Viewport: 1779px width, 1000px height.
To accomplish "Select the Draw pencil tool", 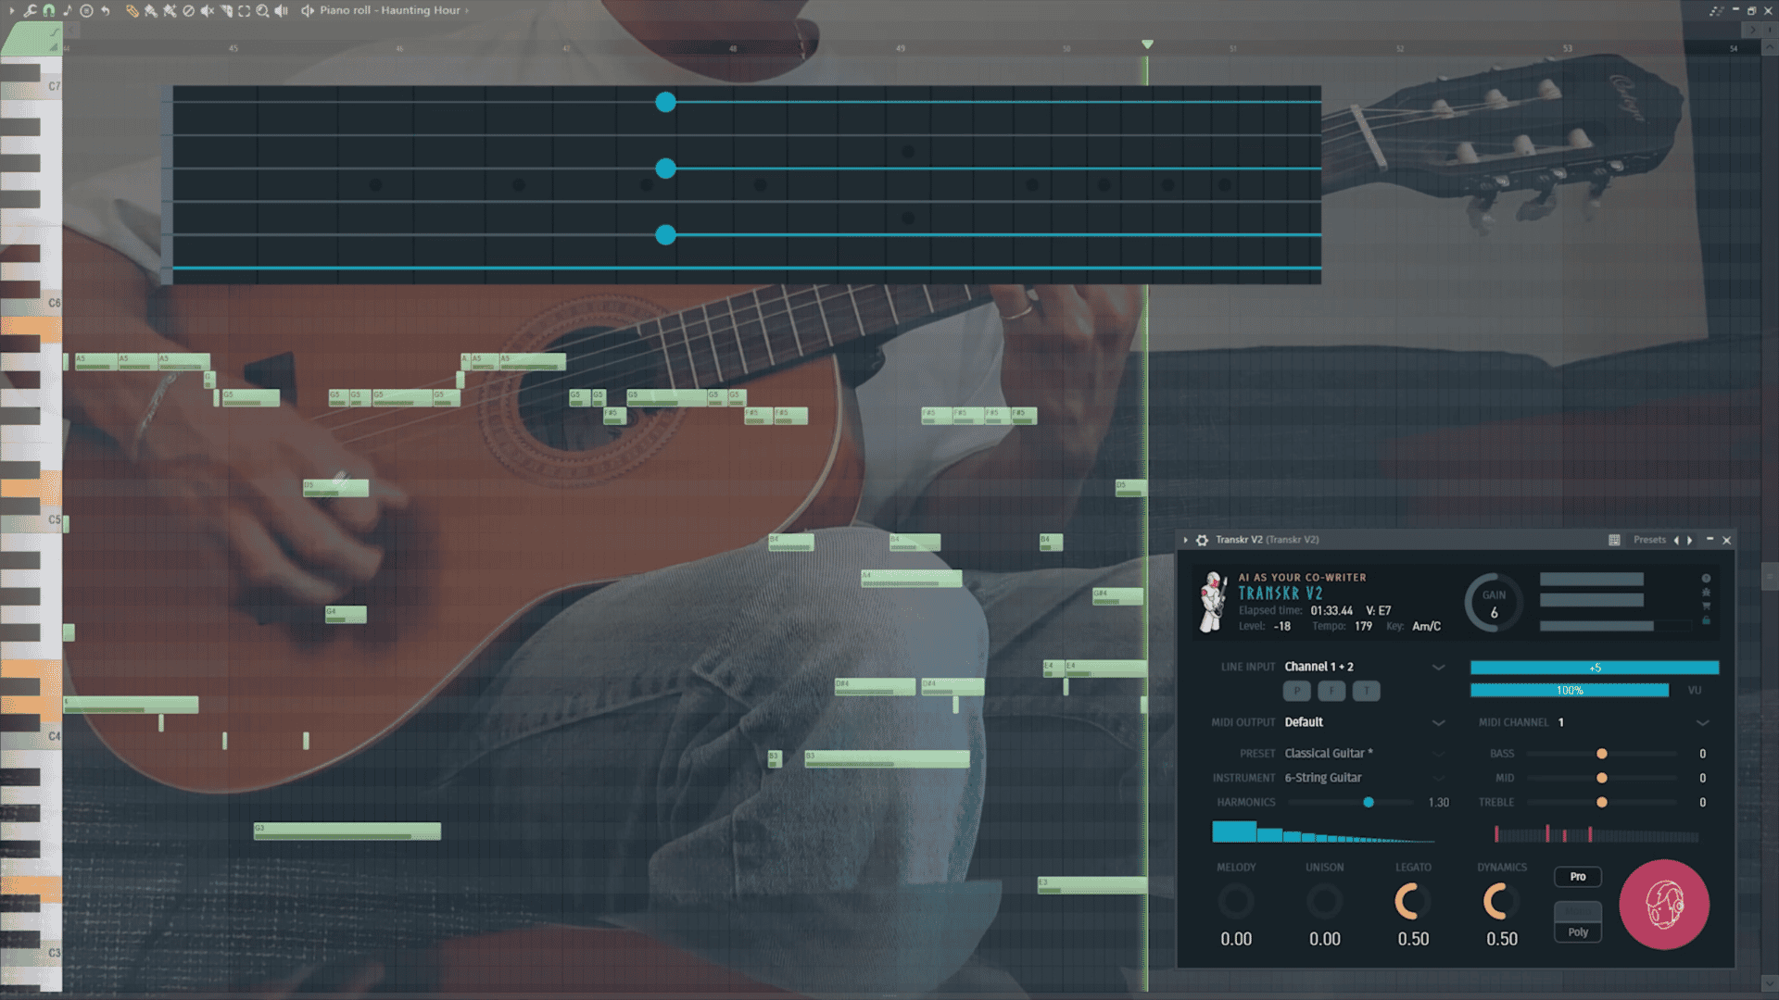I will pos(132,11).
